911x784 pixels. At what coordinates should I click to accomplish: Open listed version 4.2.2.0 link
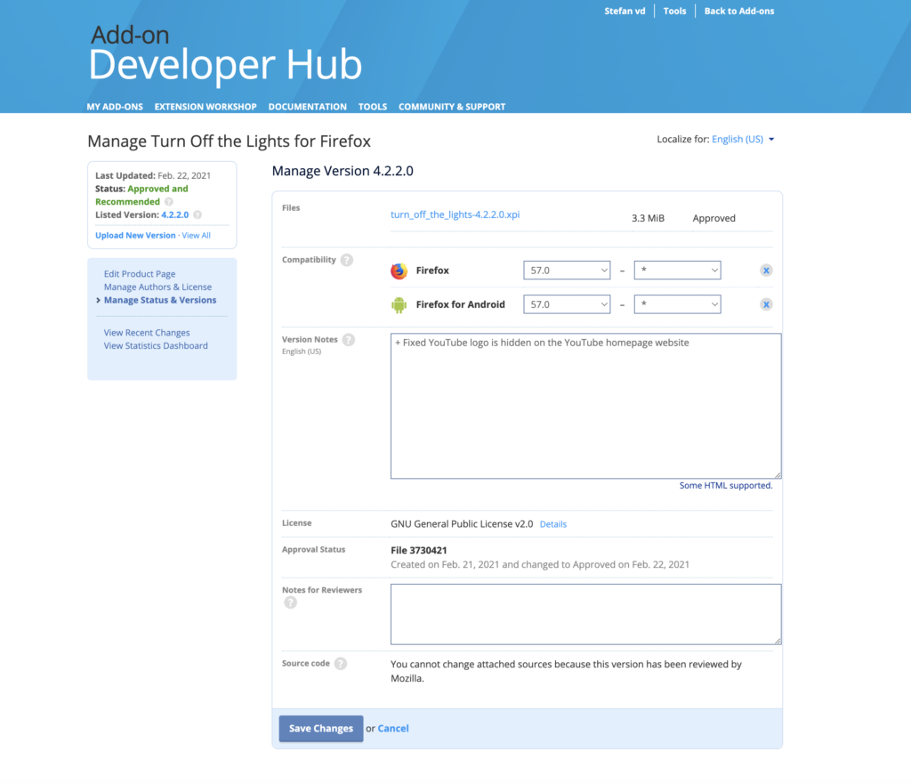coord(175,215)
